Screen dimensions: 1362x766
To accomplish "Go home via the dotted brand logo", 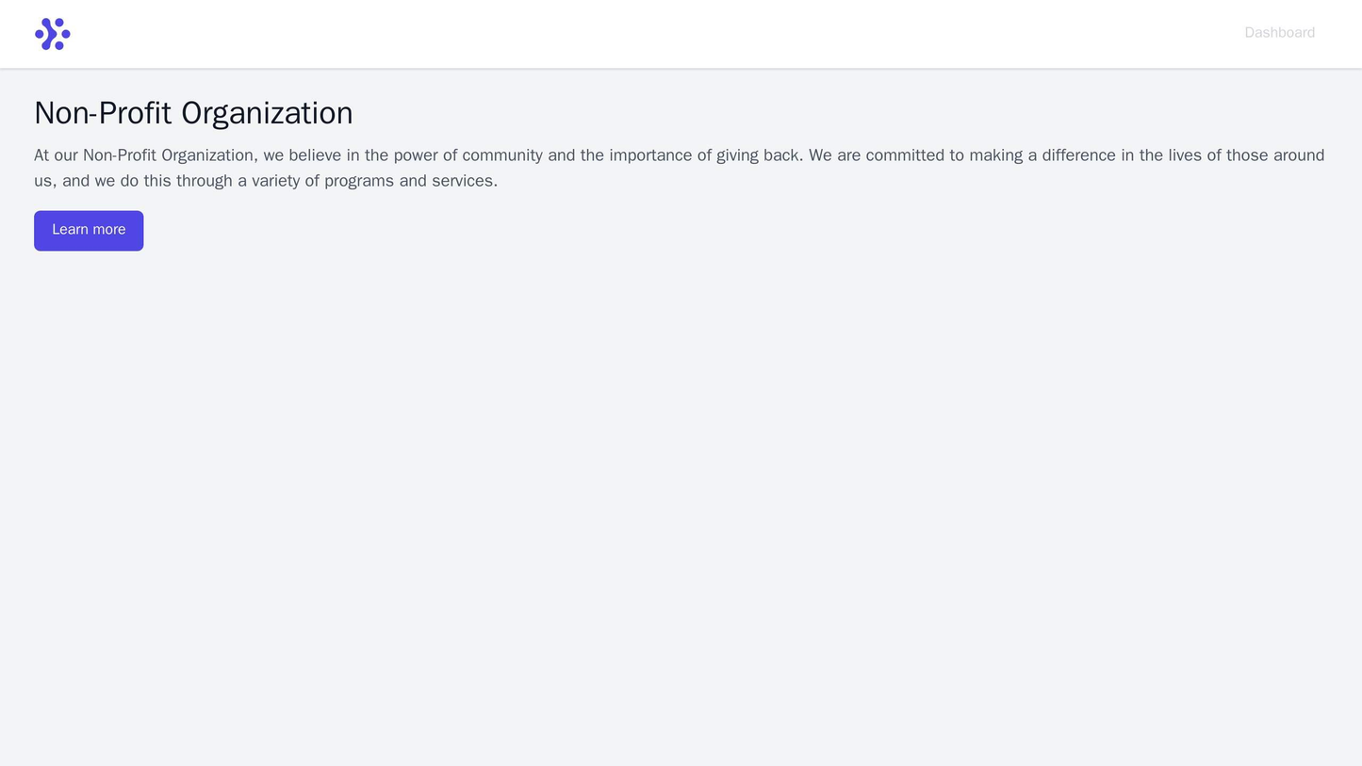I will pos(52,34).
